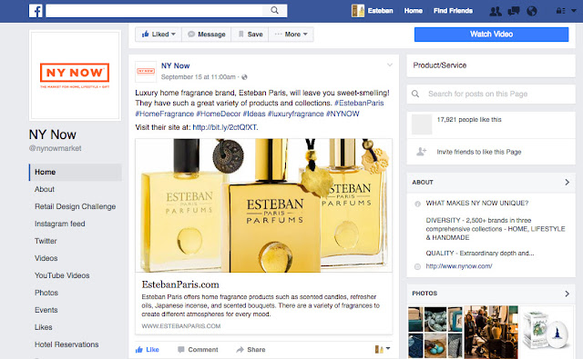Screen dimensions: 583x359
Task: Open Videos sidebar tab
Action: 46,258
